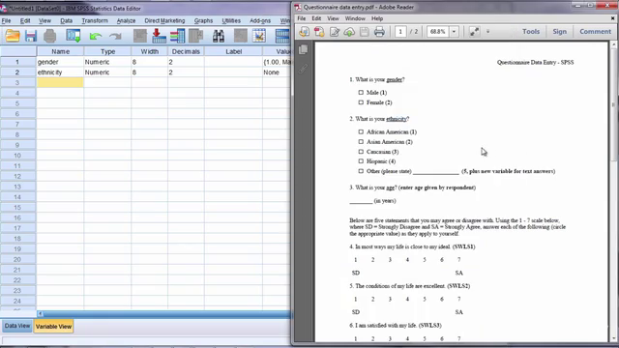The height and width of the screenshot is (348, 619).
Task: Recall recently used dialogs in SPSS
Action: tap(74, 36)
